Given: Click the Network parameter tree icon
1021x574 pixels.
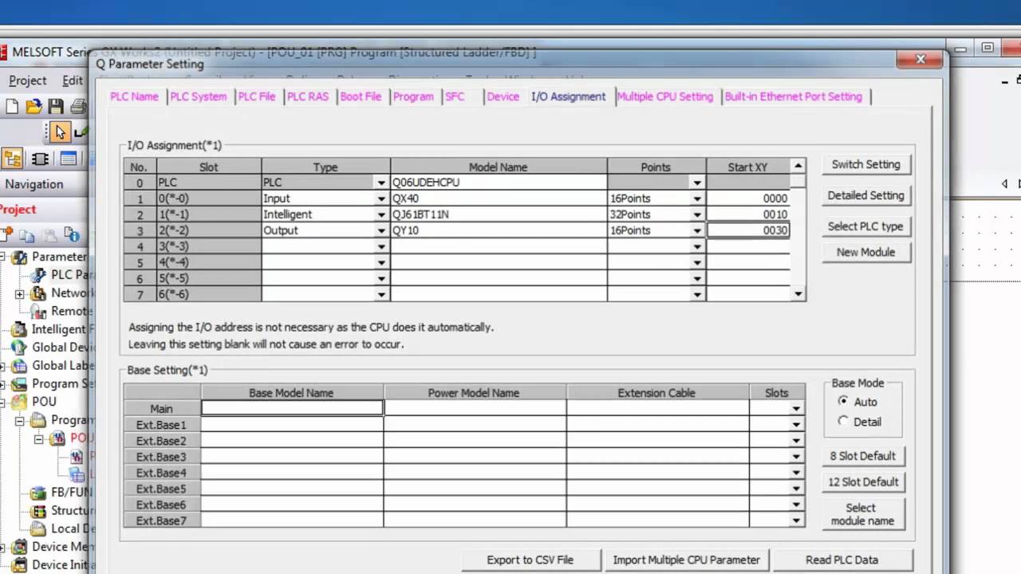Looking at the screenshot, I should click(x=38, y=293).
